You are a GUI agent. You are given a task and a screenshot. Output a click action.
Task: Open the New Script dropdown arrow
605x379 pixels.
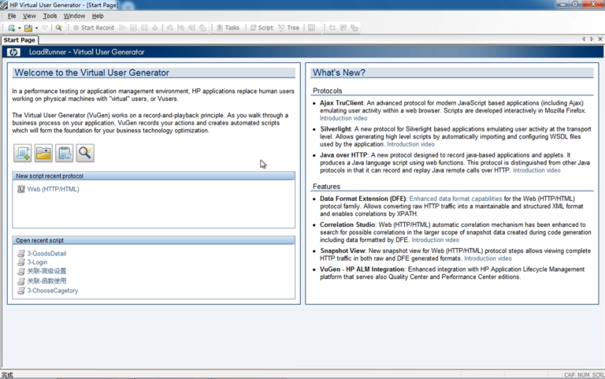tap(19, 28)
